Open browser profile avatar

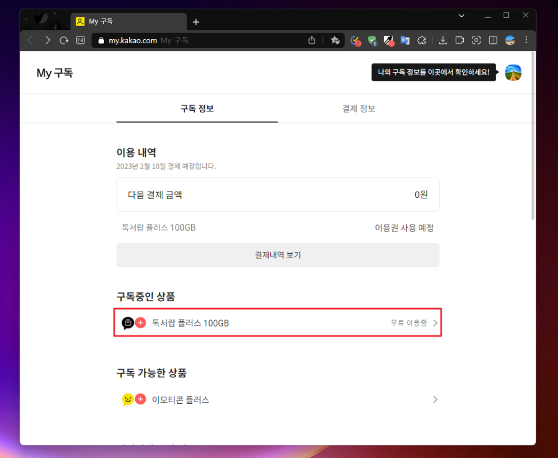pos(510,40)
